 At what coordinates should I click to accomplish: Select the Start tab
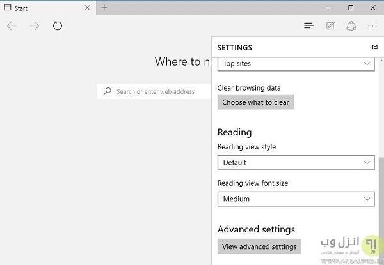click(x=38, y=8)
